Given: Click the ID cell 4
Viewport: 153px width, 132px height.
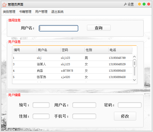Looking at the screenshot, I should click(14, 71).
